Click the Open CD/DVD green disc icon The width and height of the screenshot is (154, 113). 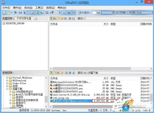click(x=15, y=13)
